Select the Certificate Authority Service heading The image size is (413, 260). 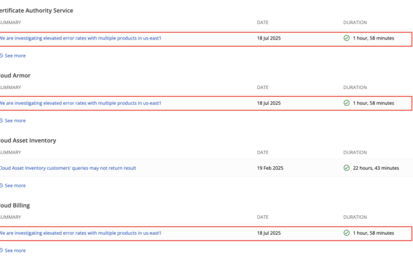[x=37, y=11]
